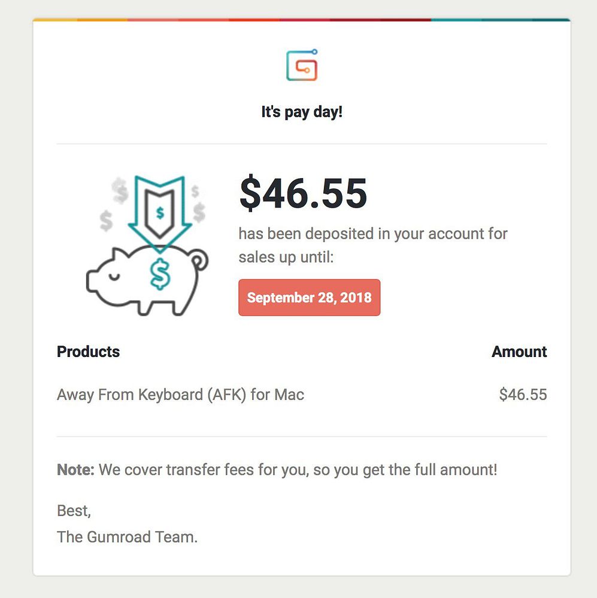Click the piggy bank illustration
597x598 pixels.
pos(147,280)
